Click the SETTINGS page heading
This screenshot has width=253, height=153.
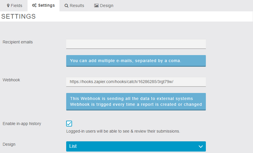click(18, 17)
